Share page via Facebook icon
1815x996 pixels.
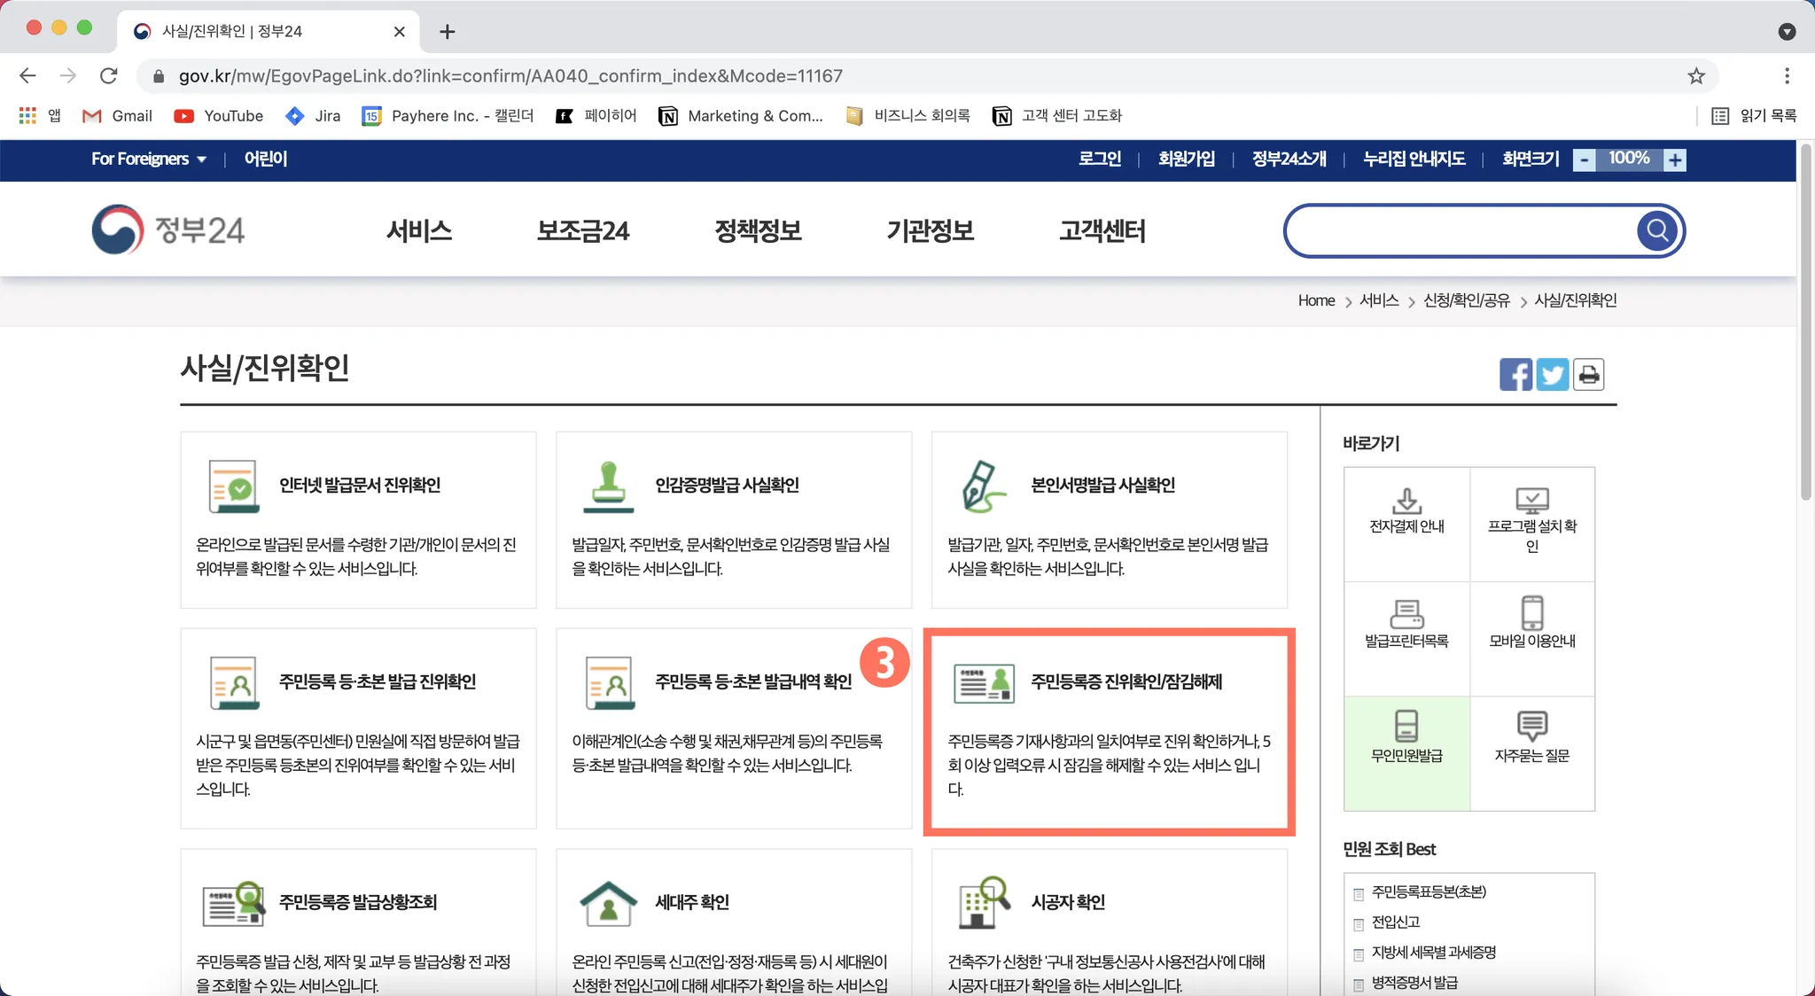[x=1515, y=375]
